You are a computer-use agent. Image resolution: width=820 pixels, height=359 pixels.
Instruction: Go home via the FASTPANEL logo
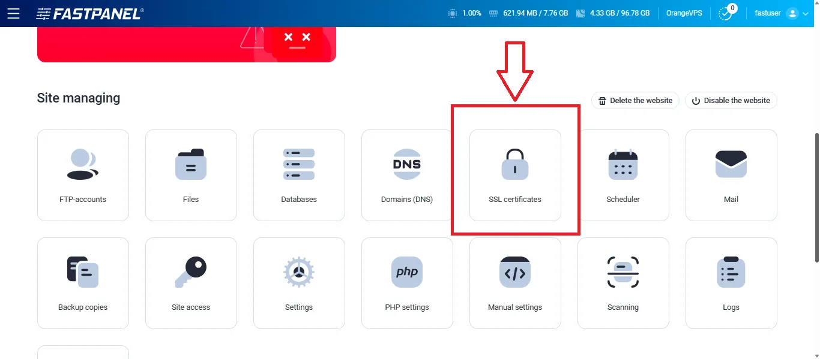pos(90,13)
